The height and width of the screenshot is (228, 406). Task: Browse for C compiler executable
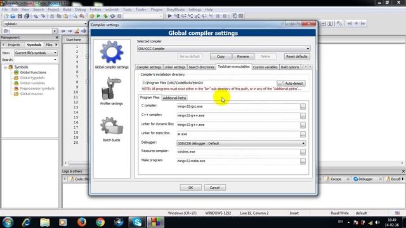[303, 107]
